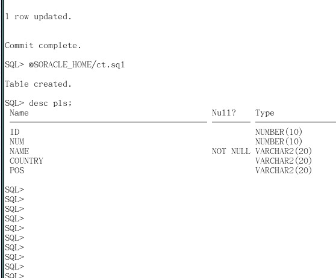The width and height of the screenshot is (336, 278).
Task: Click the "desc pls;" command
Action: coord(51,103)
